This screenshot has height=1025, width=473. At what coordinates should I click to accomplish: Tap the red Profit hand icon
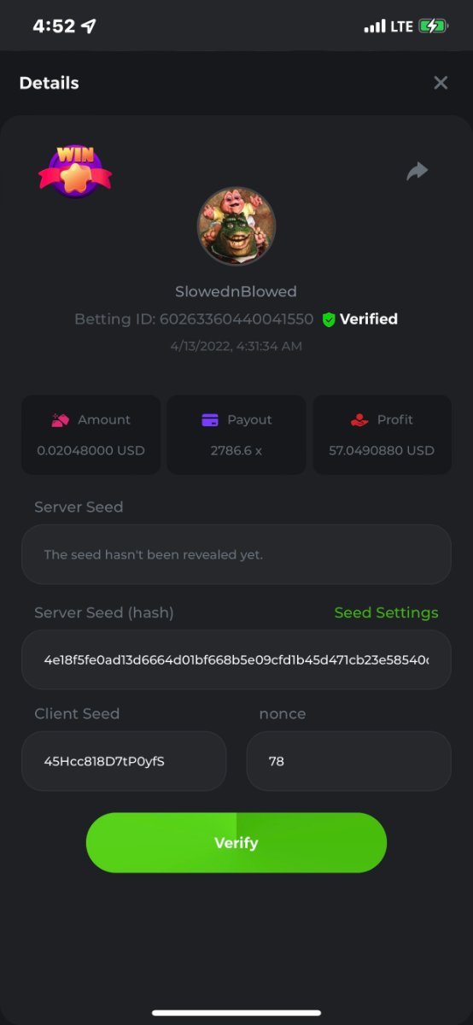(359, 420)
